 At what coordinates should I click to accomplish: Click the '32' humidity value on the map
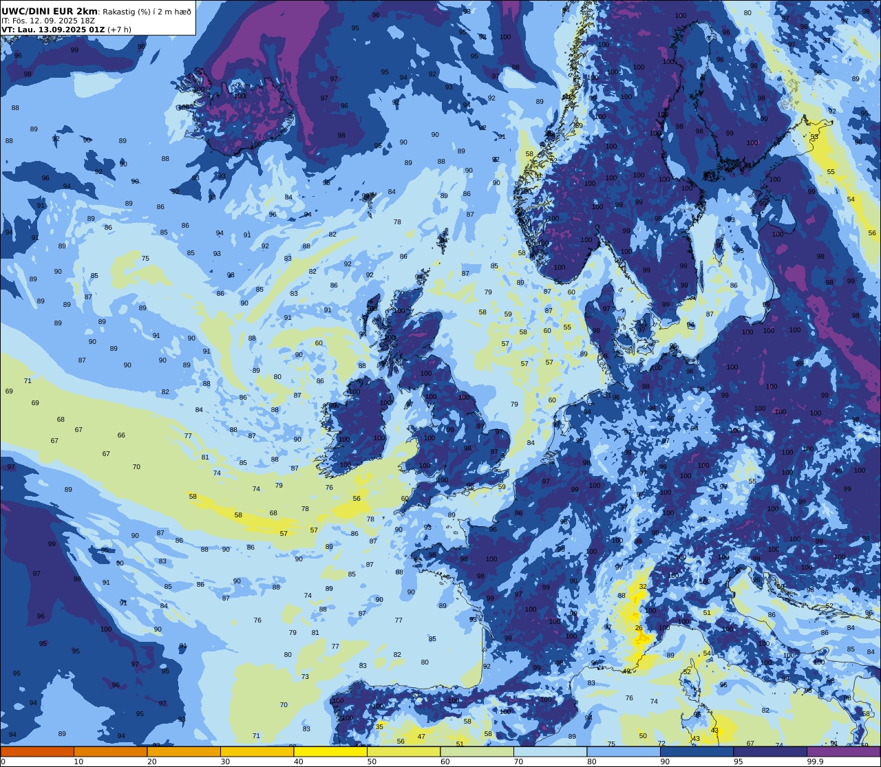643,587
